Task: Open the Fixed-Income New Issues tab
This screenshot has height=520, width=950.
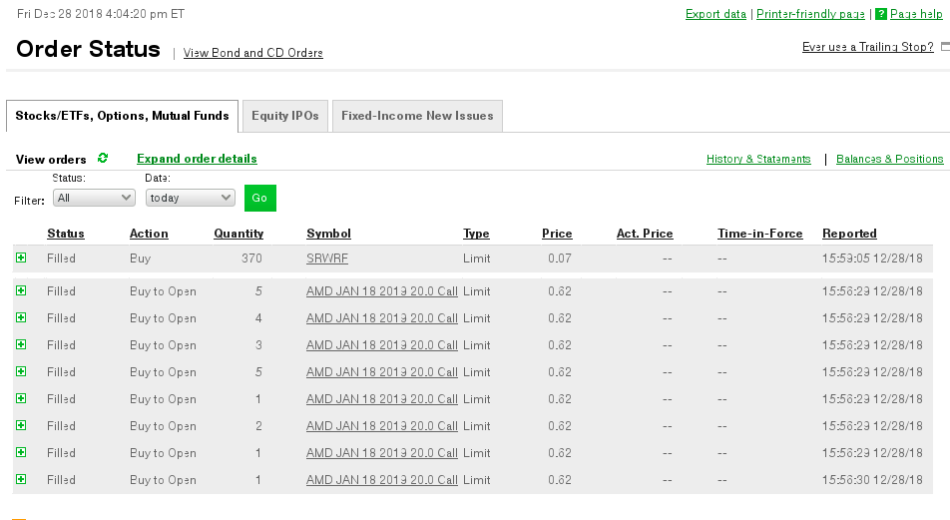Action: tap(417, 116)
